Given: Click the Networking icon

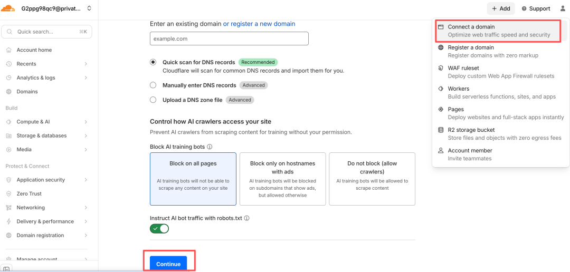Looking at the screenshot, I should 9,207.
